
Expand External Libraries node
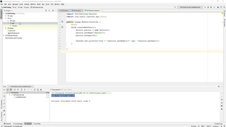(4, 35)
